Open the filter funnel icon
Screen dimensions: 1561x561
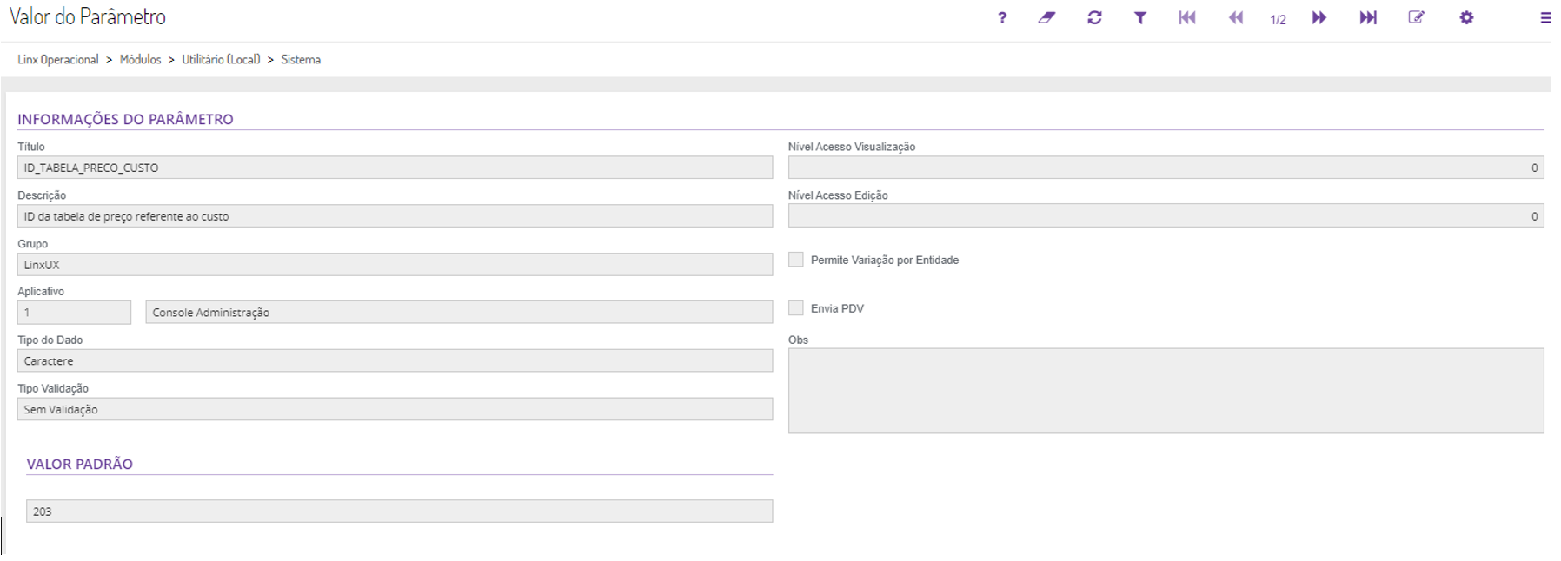point(1140,17)
